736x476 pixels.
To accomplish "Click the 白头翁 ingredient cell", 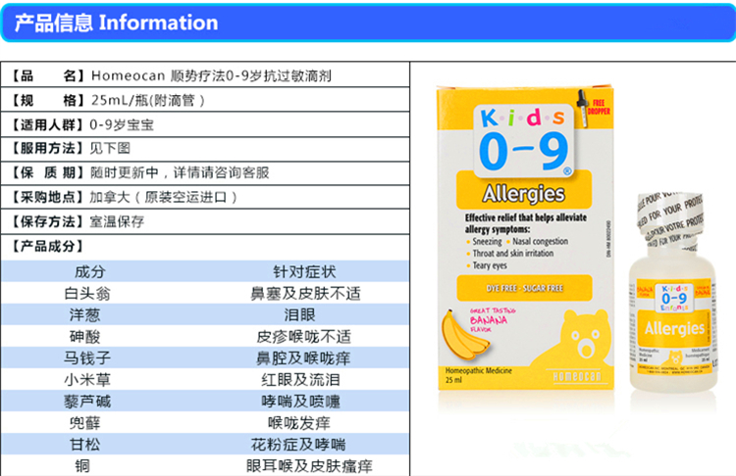I will tap(89, 293).
